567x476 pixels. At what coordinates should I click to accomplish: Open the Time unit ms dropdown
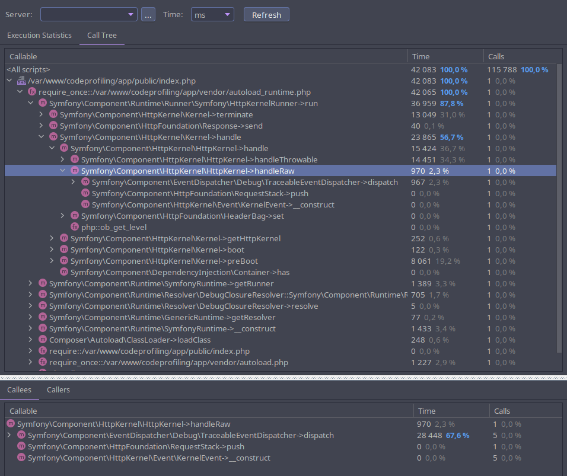[x=212, y=14]
